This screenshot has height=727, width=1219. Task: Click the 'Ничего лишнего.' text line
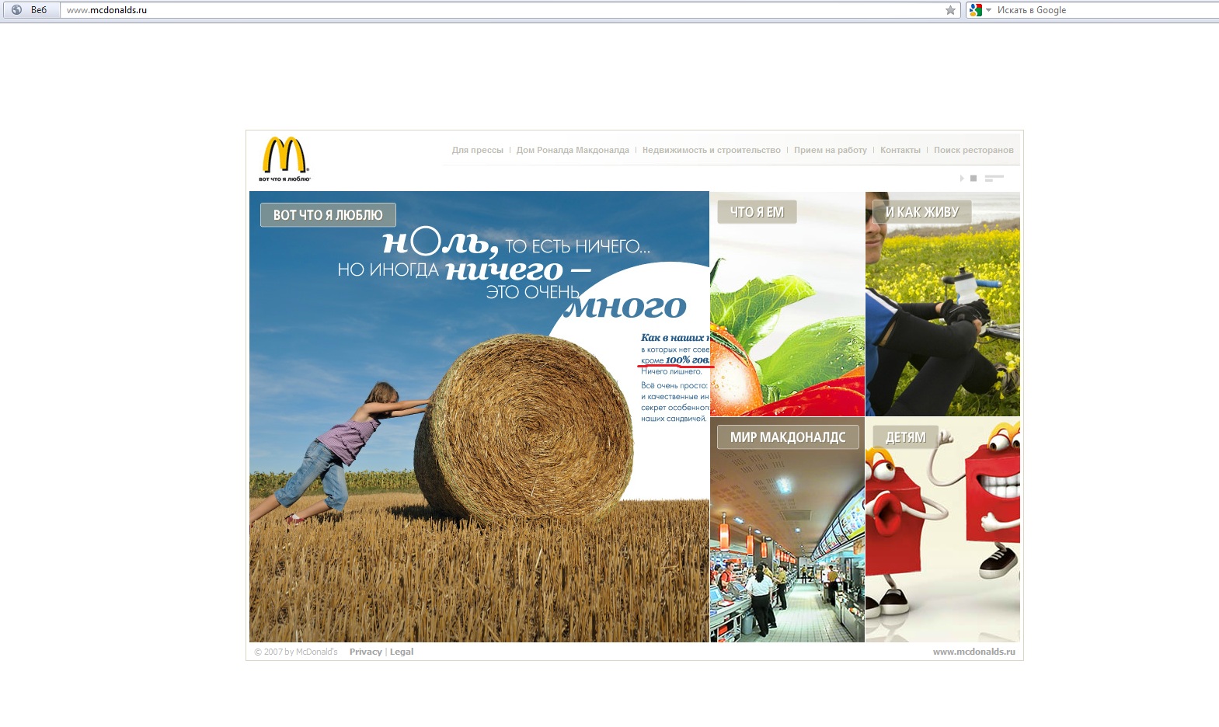click(671, 371)
